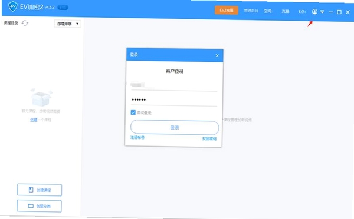Click the EV3 version badge
The image size is (354, 219).
[x=63, y=8]
